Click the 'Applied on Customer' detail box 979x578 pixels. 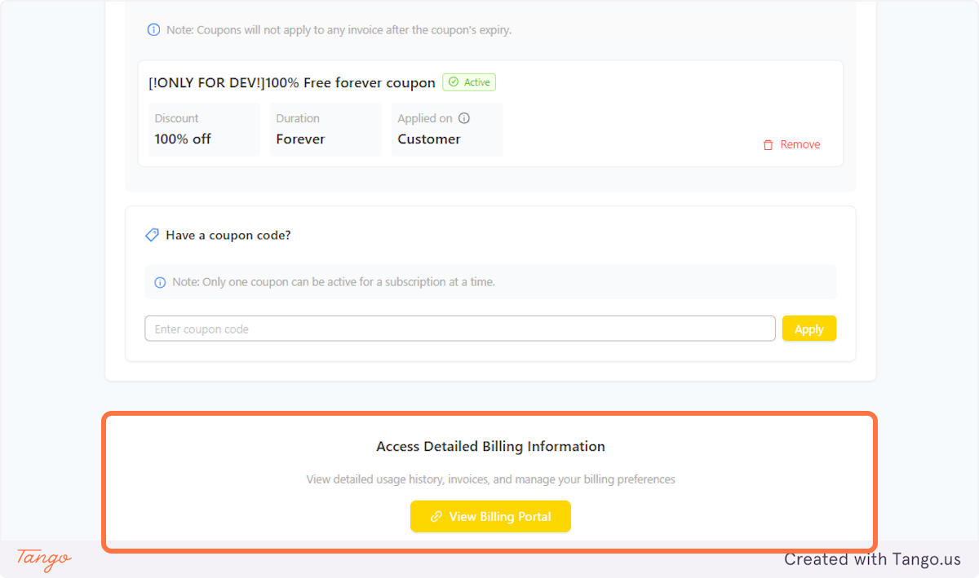tap(447, 129)
